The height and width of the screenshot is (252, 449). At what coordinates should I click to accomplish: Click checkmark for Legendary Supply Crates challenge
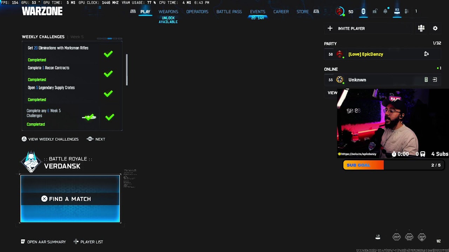(108, 94)
